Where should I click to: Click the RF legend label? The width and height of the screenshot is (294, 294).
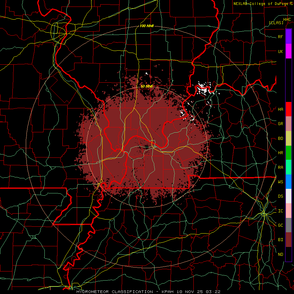point(280,37)
